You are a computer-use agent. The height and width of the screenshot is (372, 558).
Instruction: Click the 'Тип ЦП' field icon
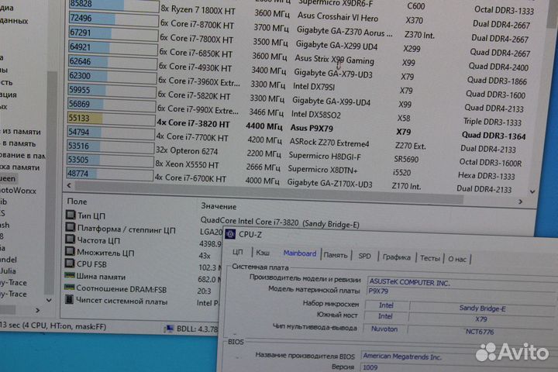(x=71, y=215)
